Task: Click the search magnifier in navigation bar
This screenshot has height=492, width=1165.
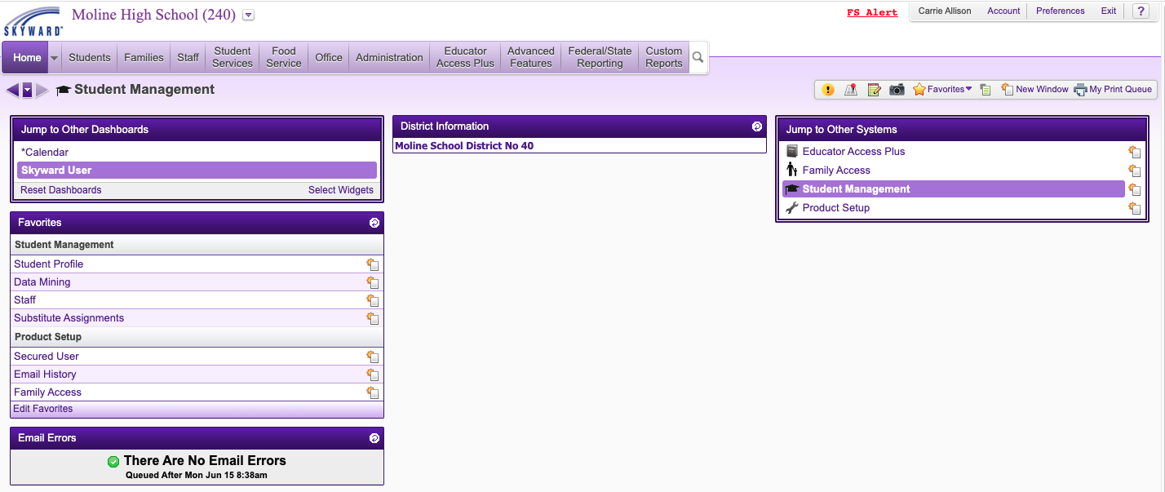Action: pyautogui.click(x=698, y=57)
